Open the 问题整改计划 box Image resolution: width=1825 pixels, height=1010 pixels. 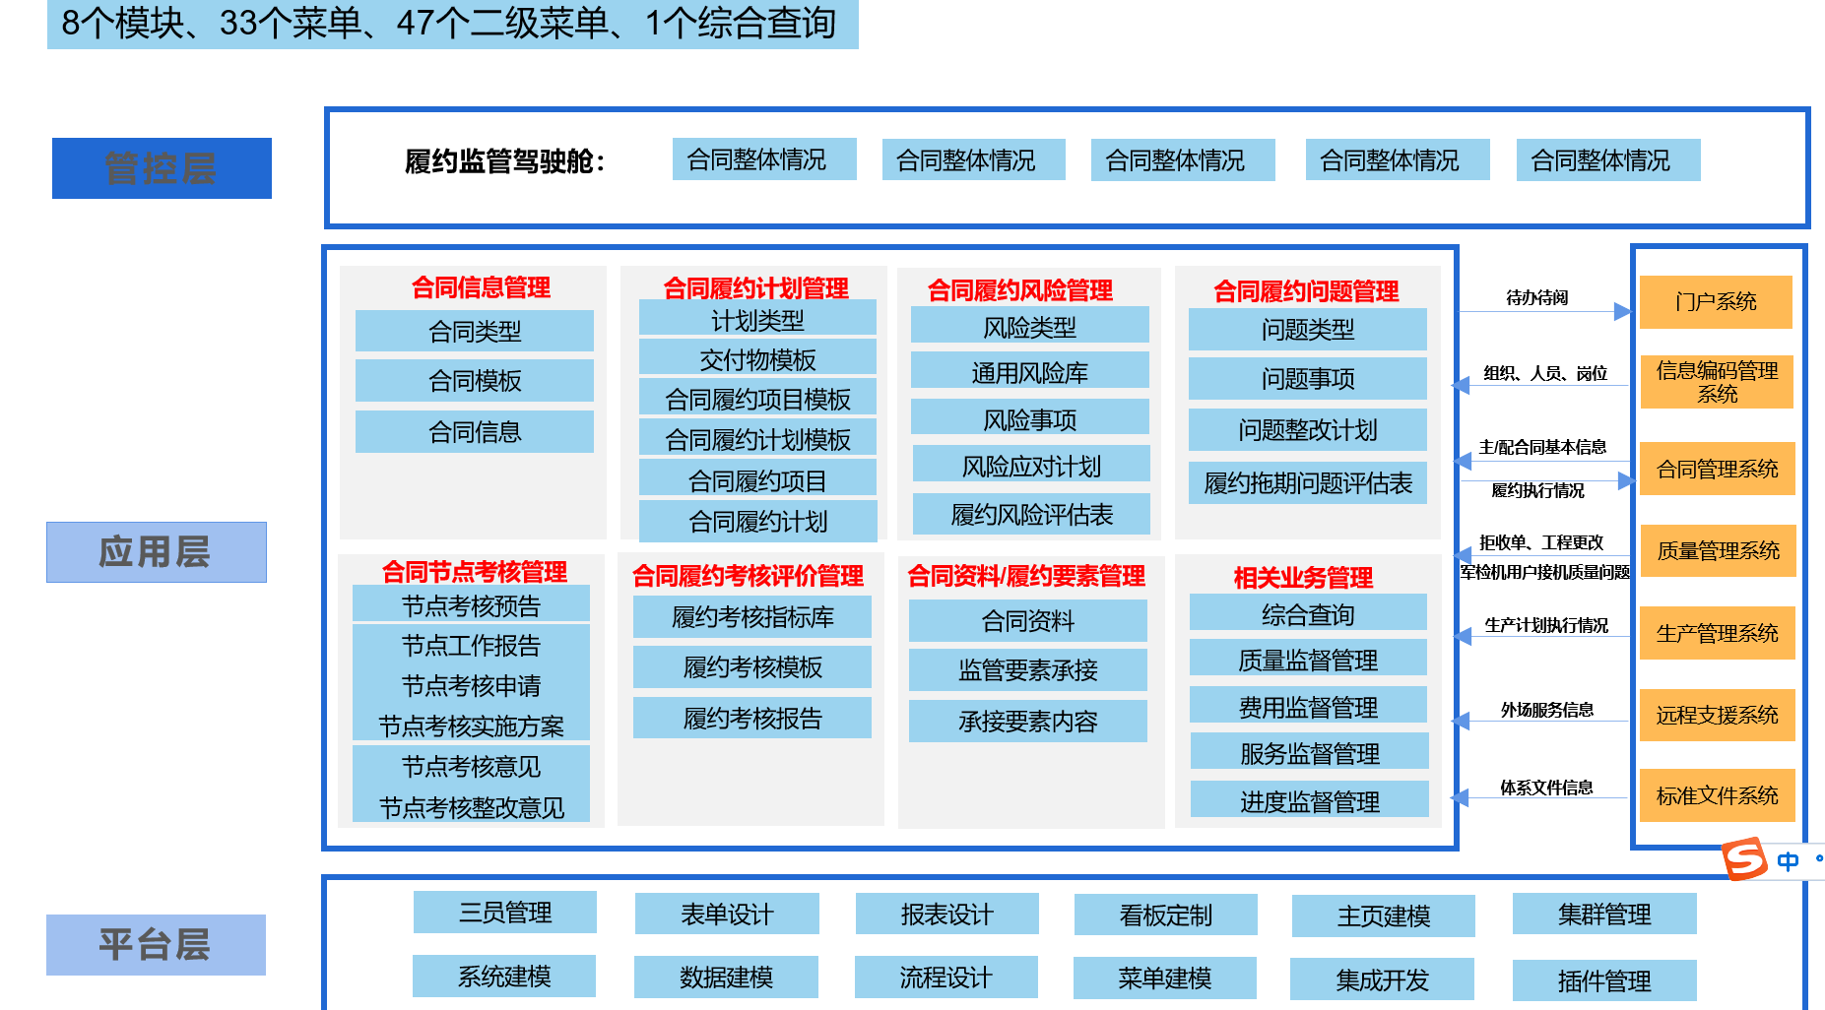tap(1308, 429)
